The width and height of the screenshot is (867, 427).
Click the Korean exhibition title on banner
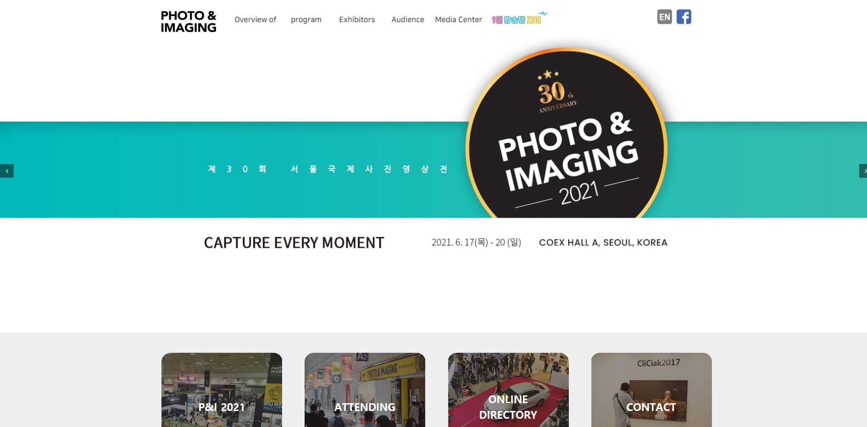point(328,169)
